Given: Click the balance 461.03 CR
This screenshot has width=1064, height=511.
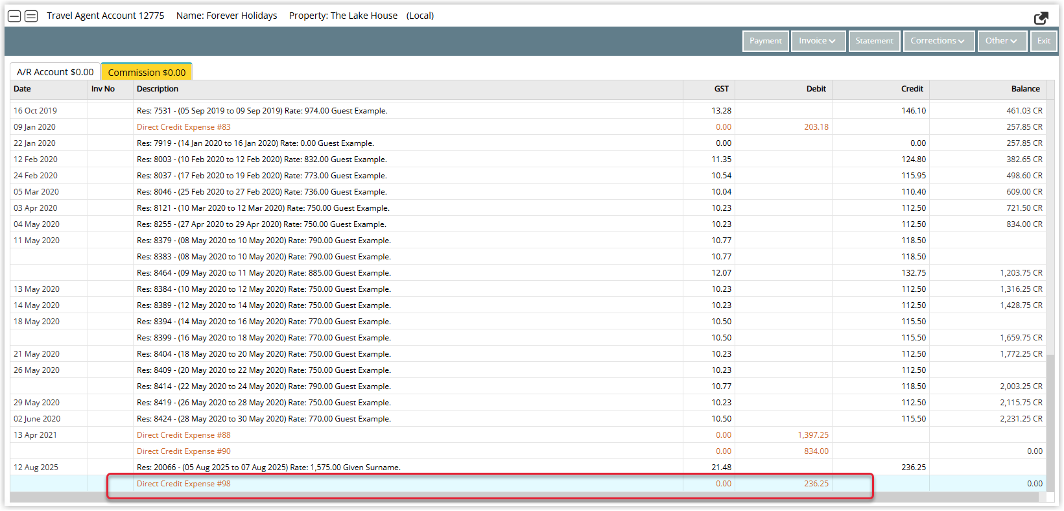Looking at the screenshot, I should point(1024,111).
